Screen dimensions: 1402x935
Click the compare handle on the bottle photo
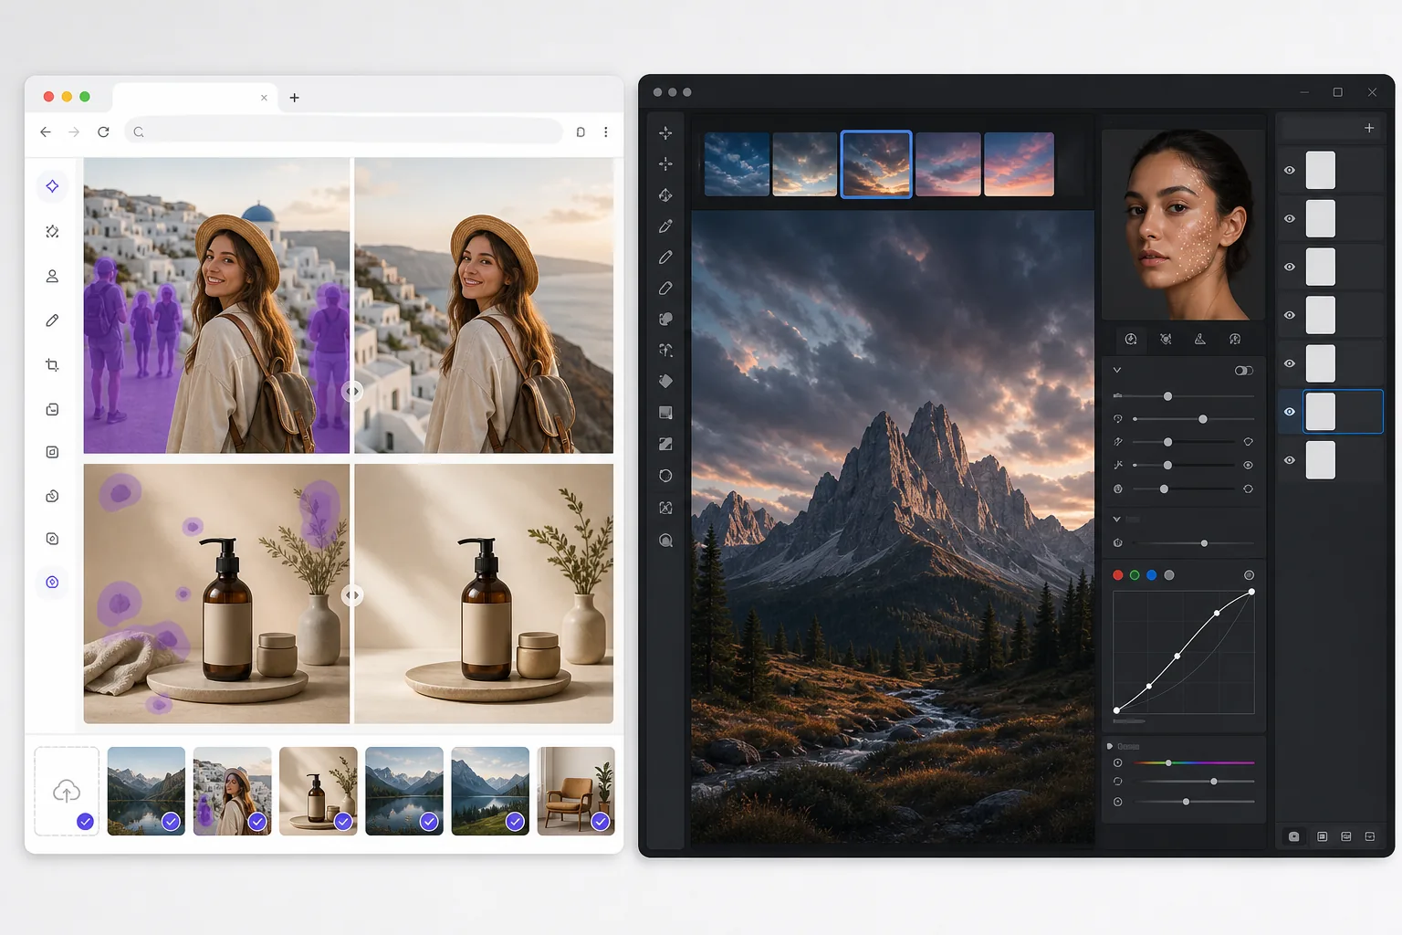(x=352, y=595)
